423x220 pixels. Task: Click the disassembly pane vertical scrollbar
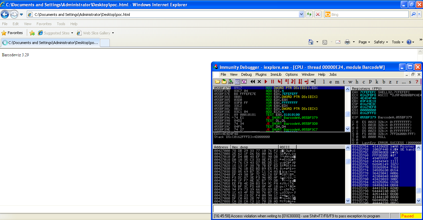click(x=348, y=109)
